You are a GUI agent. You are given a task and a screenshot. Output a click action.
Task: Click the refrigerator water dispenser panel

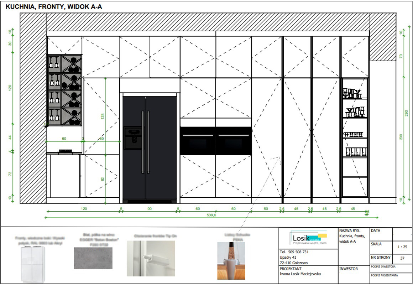132,138
